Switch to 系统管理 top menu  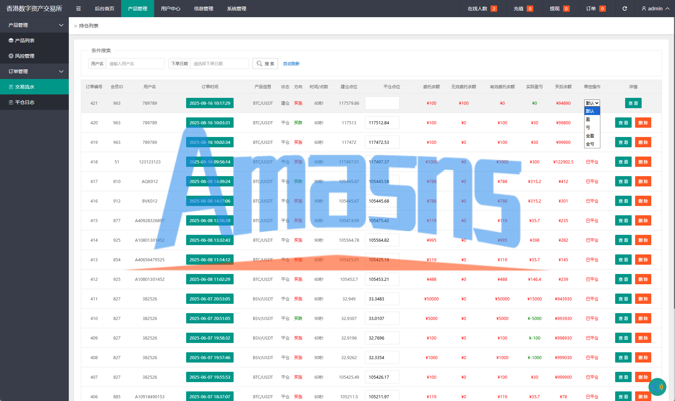pos(236,9)
